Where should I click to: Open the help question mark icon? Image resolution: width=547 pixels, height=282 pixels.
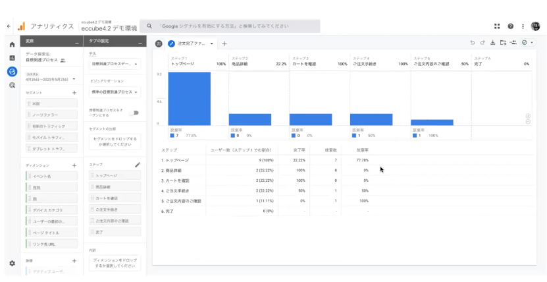pyautogui.click(x=510, y=26)
